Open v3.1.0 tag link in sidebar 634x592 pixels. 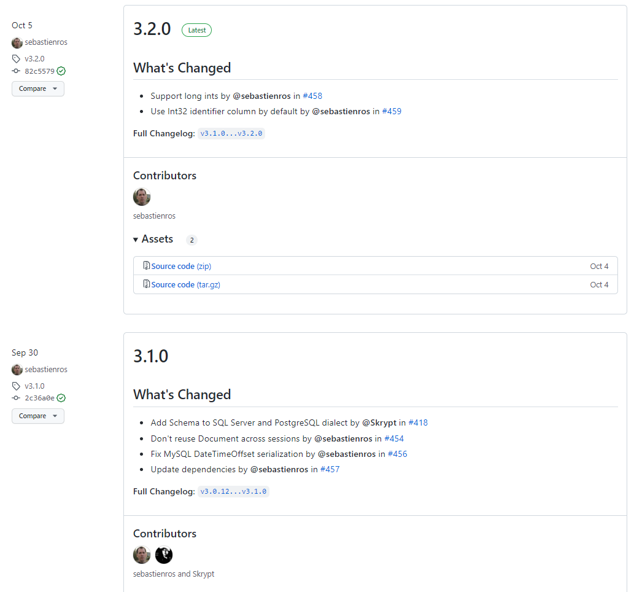click(34, 386)
